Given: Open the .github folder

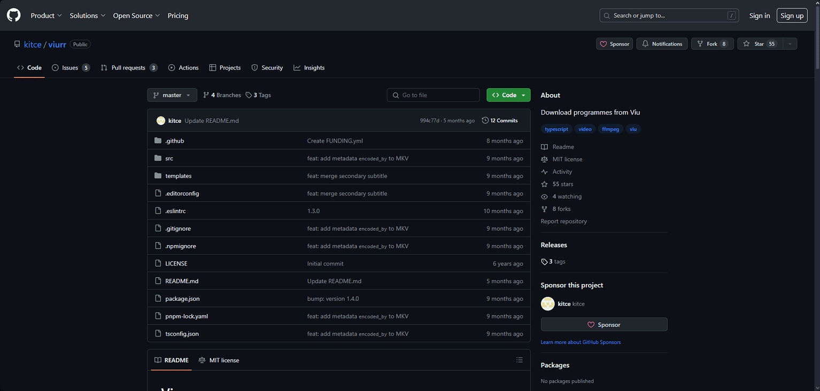Looking at the screenshot, I should coord(175,141).
